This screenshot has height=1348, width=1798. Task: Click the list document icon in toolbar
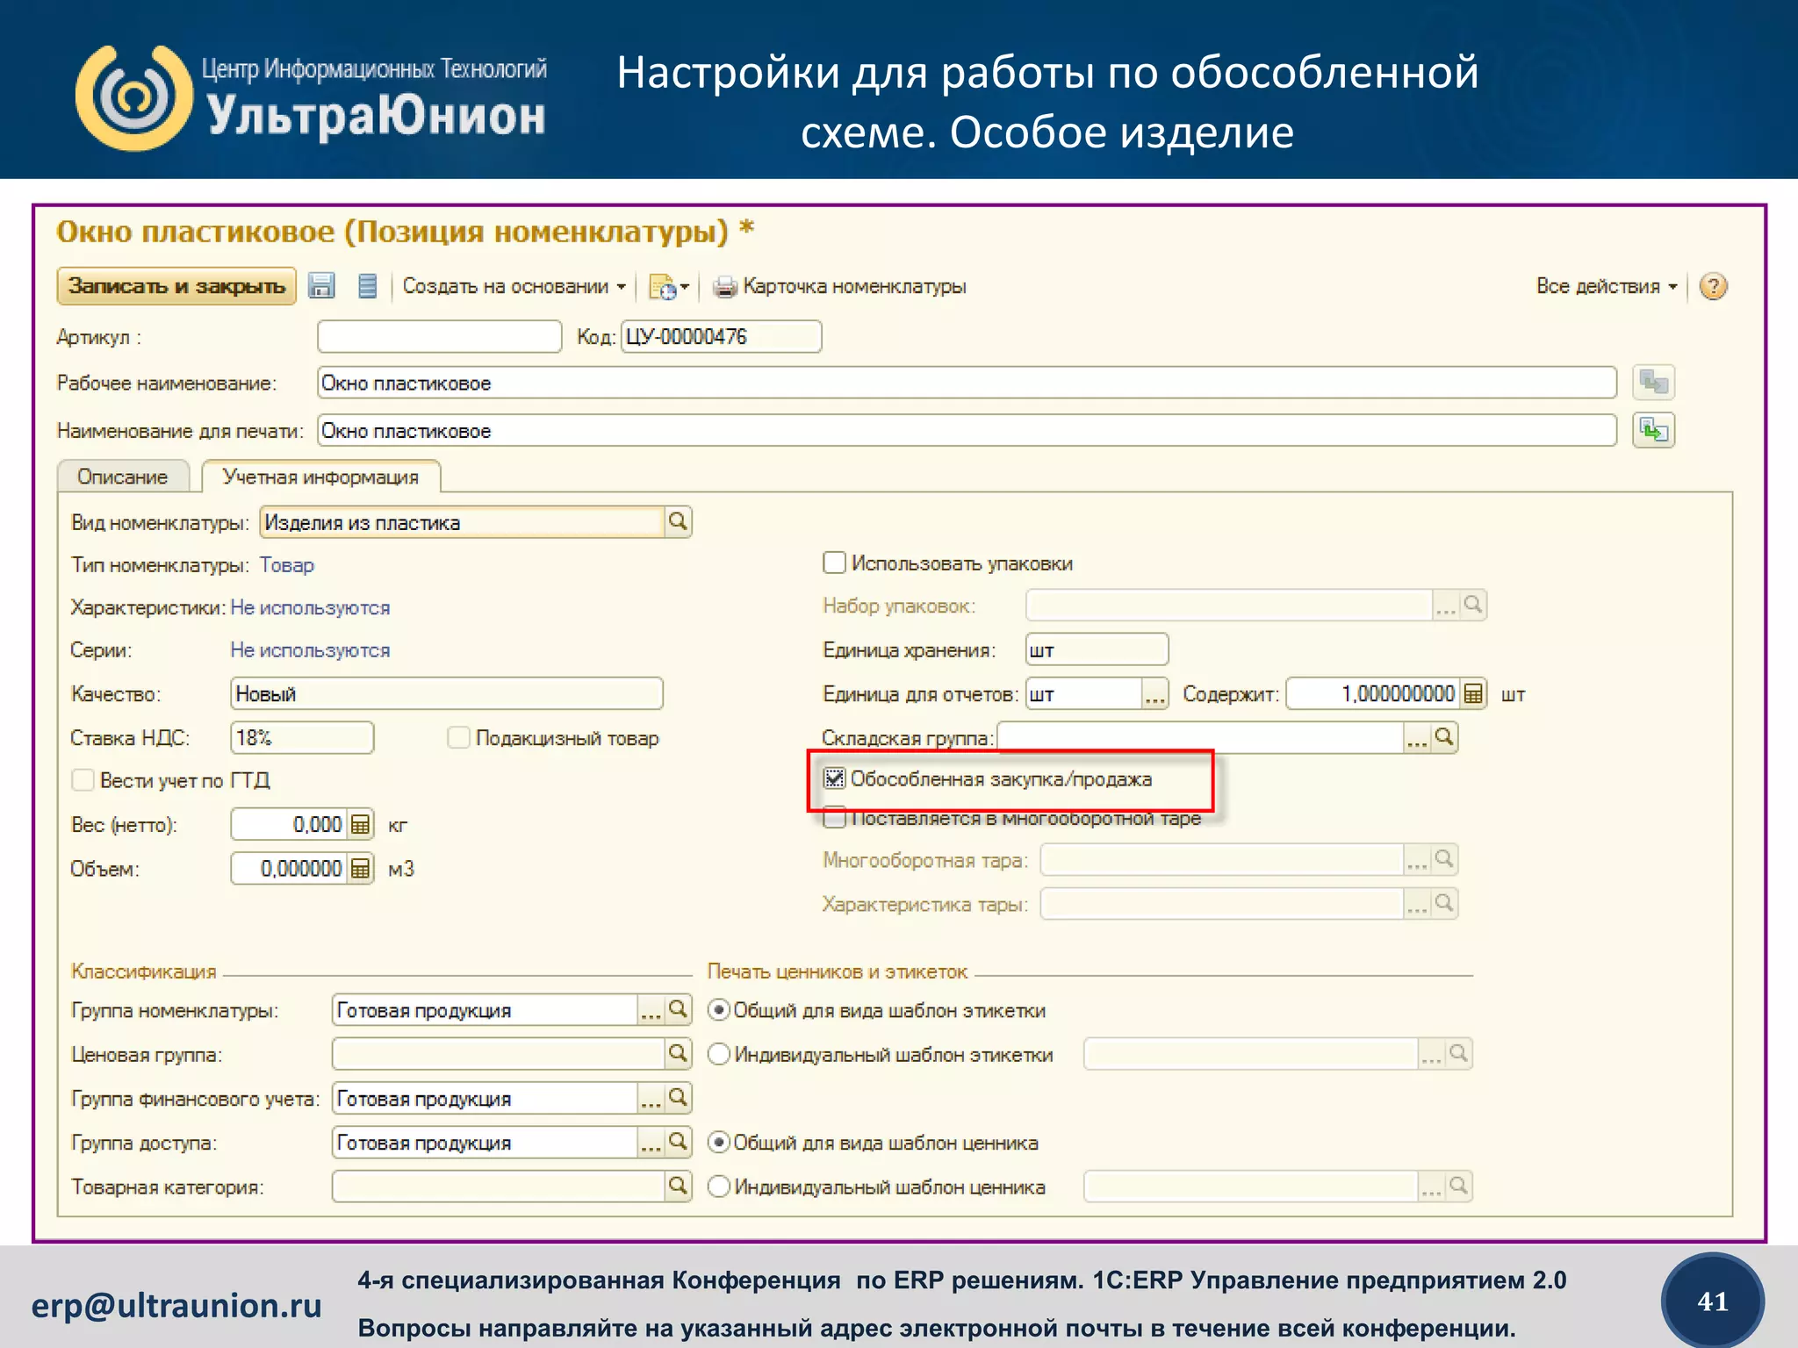(x=368, y=286)
